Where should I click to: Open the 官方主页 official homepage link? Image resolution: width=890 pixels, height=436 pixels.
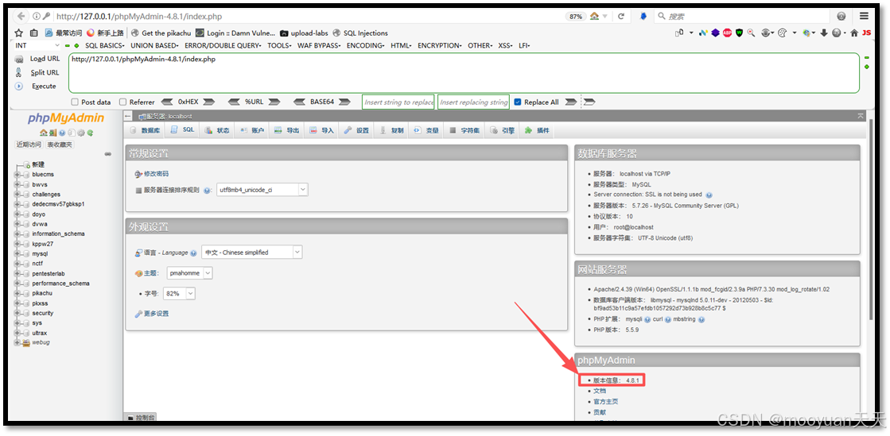coord(605,401)
